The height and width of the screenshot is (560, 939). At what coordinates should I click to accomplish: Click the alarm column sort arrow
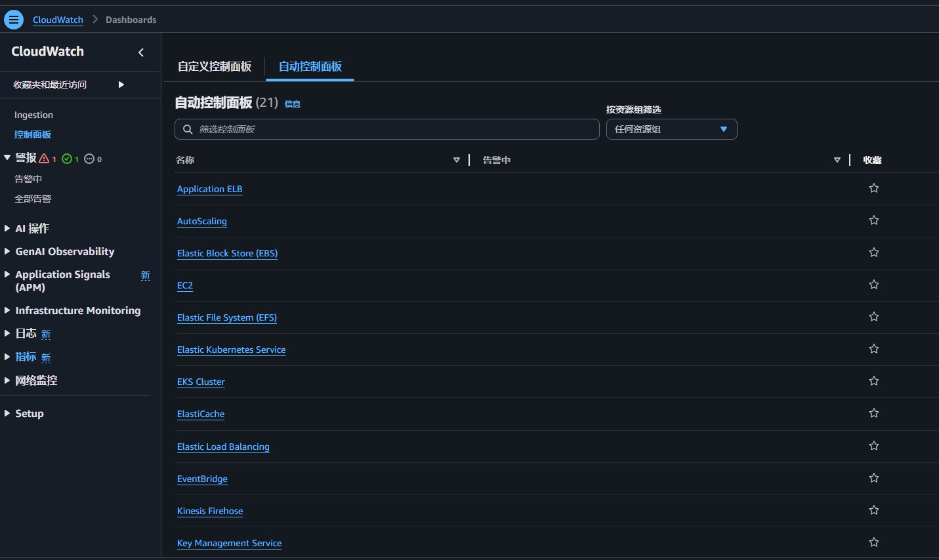[837, 160]
